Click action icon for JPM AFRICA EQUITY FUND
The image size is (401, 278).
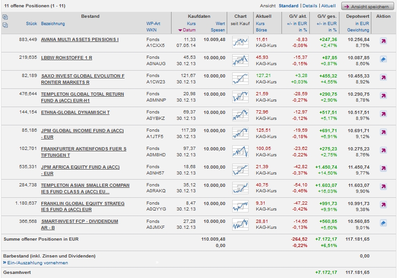383,169
